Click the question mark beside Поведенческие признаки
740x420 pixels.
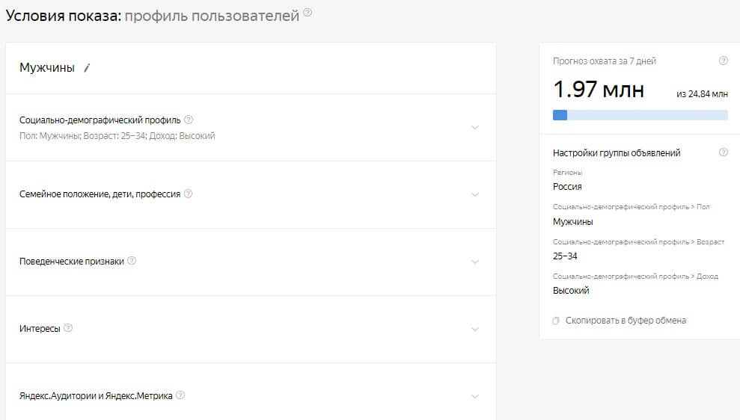pyautogui.click(x=132, y=261)
